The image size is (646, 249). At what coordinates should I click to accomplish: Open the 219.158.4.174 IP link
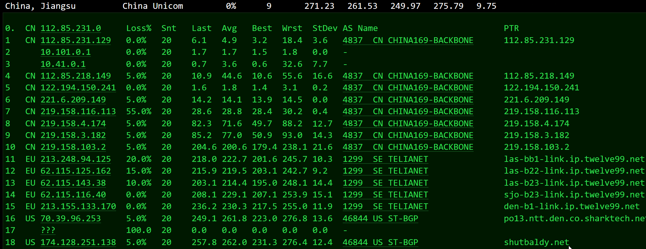coord(73,123)
